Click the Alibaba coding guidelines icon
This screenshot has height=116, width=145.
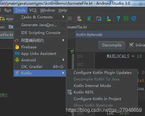click(x=17, y=40)
